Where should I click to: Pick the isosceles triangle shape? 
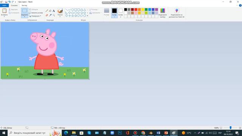pos(85,10)
